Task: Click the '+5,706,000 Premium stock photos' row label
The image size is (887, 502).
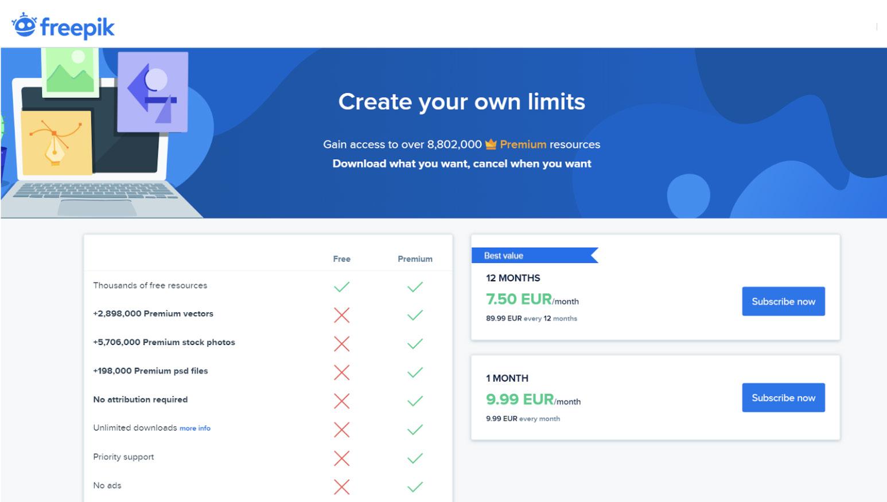Action: tap(164, 343)
